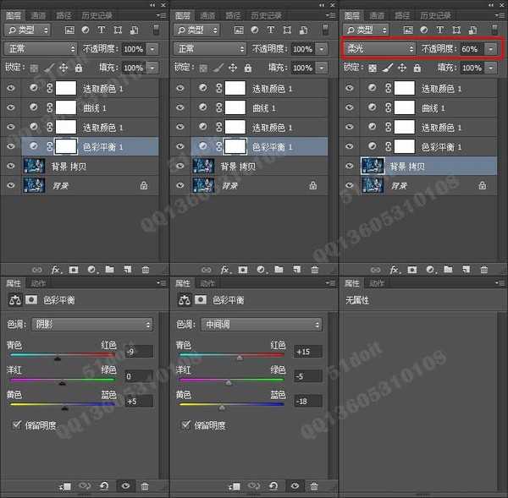The image size is (508, 498).
Task: Click lock position icon in left Layers panel
Action: point(63,68)
